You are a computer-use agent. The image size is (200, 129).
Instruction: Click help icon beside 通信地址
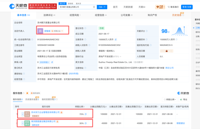point(24,74)
